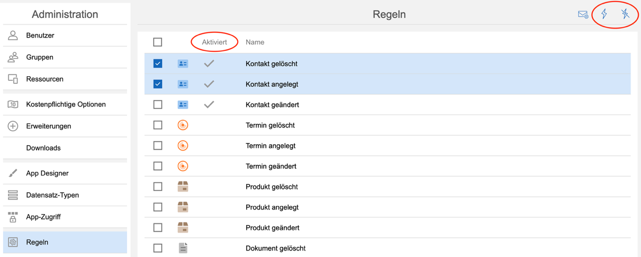This screenshot has height=257, width=641.
Task: Click the Regeln gear icon in sidebar
Action: click(13, 242)
